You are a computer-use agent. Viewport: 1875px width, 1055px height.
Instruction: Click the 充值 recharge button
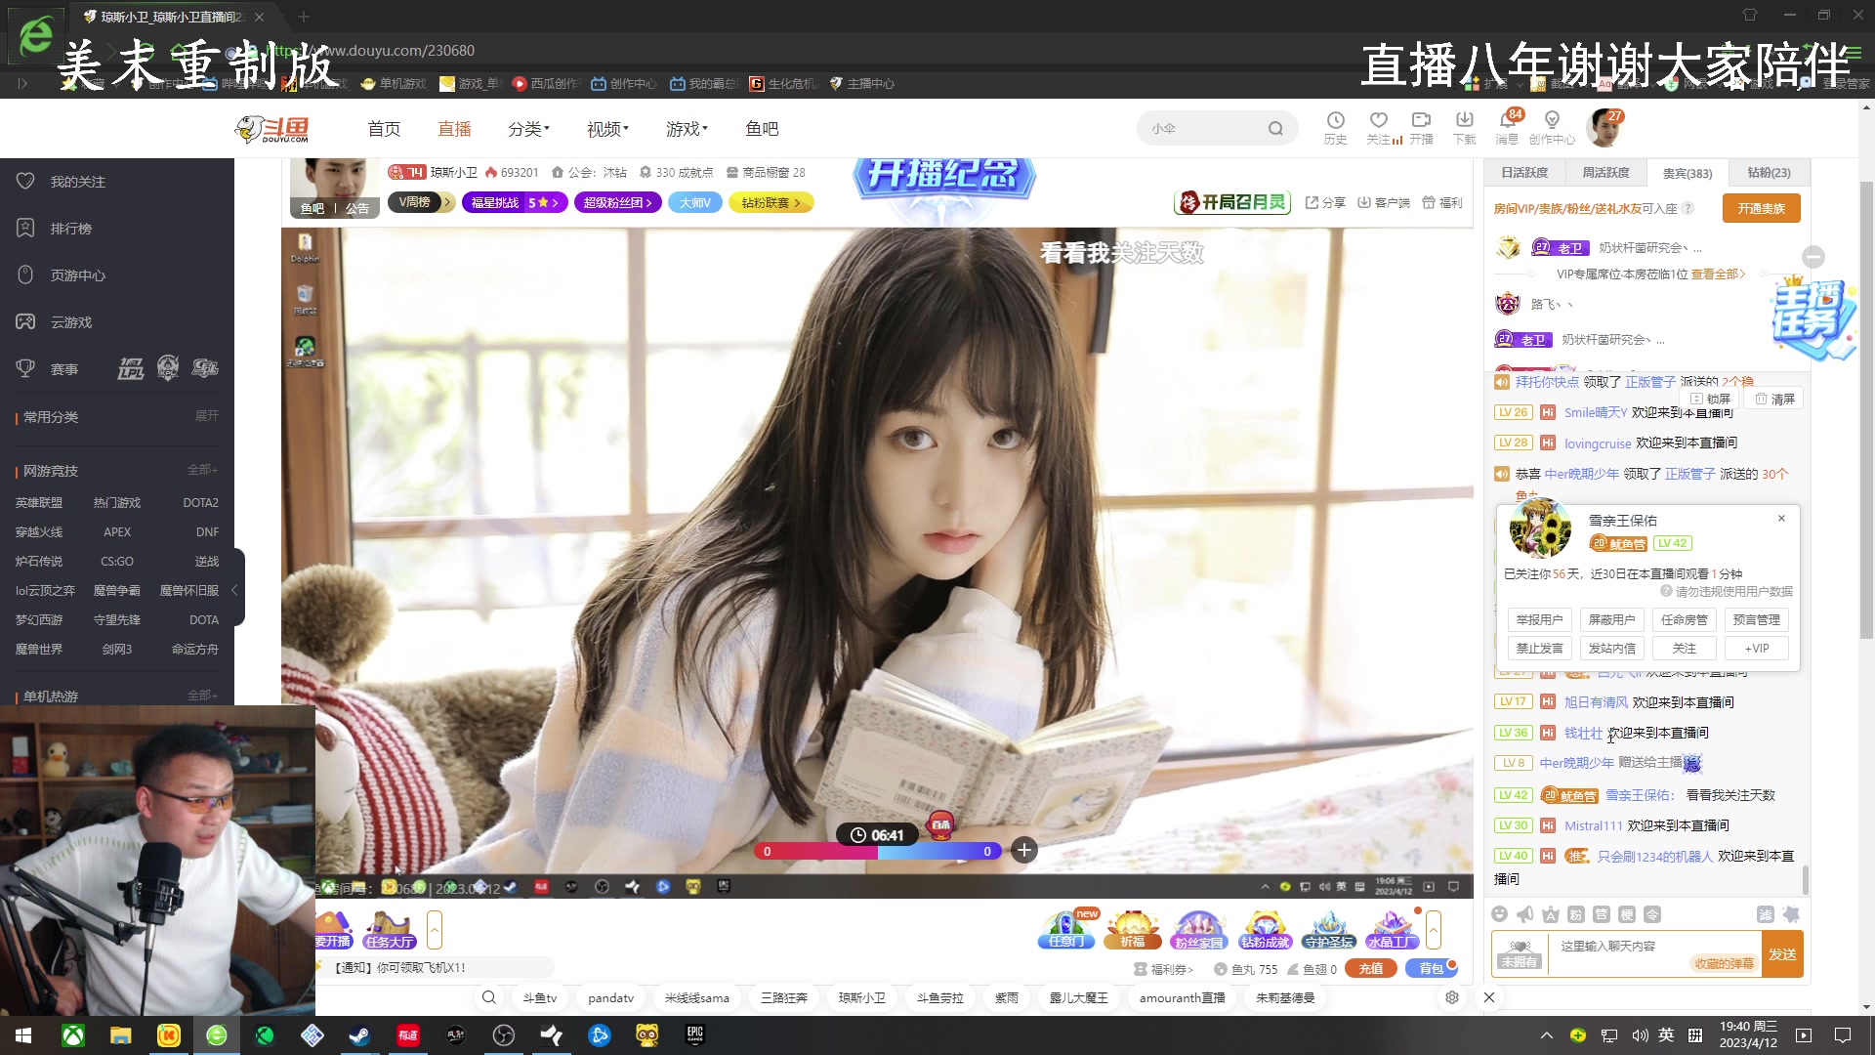coord(1371,968)
